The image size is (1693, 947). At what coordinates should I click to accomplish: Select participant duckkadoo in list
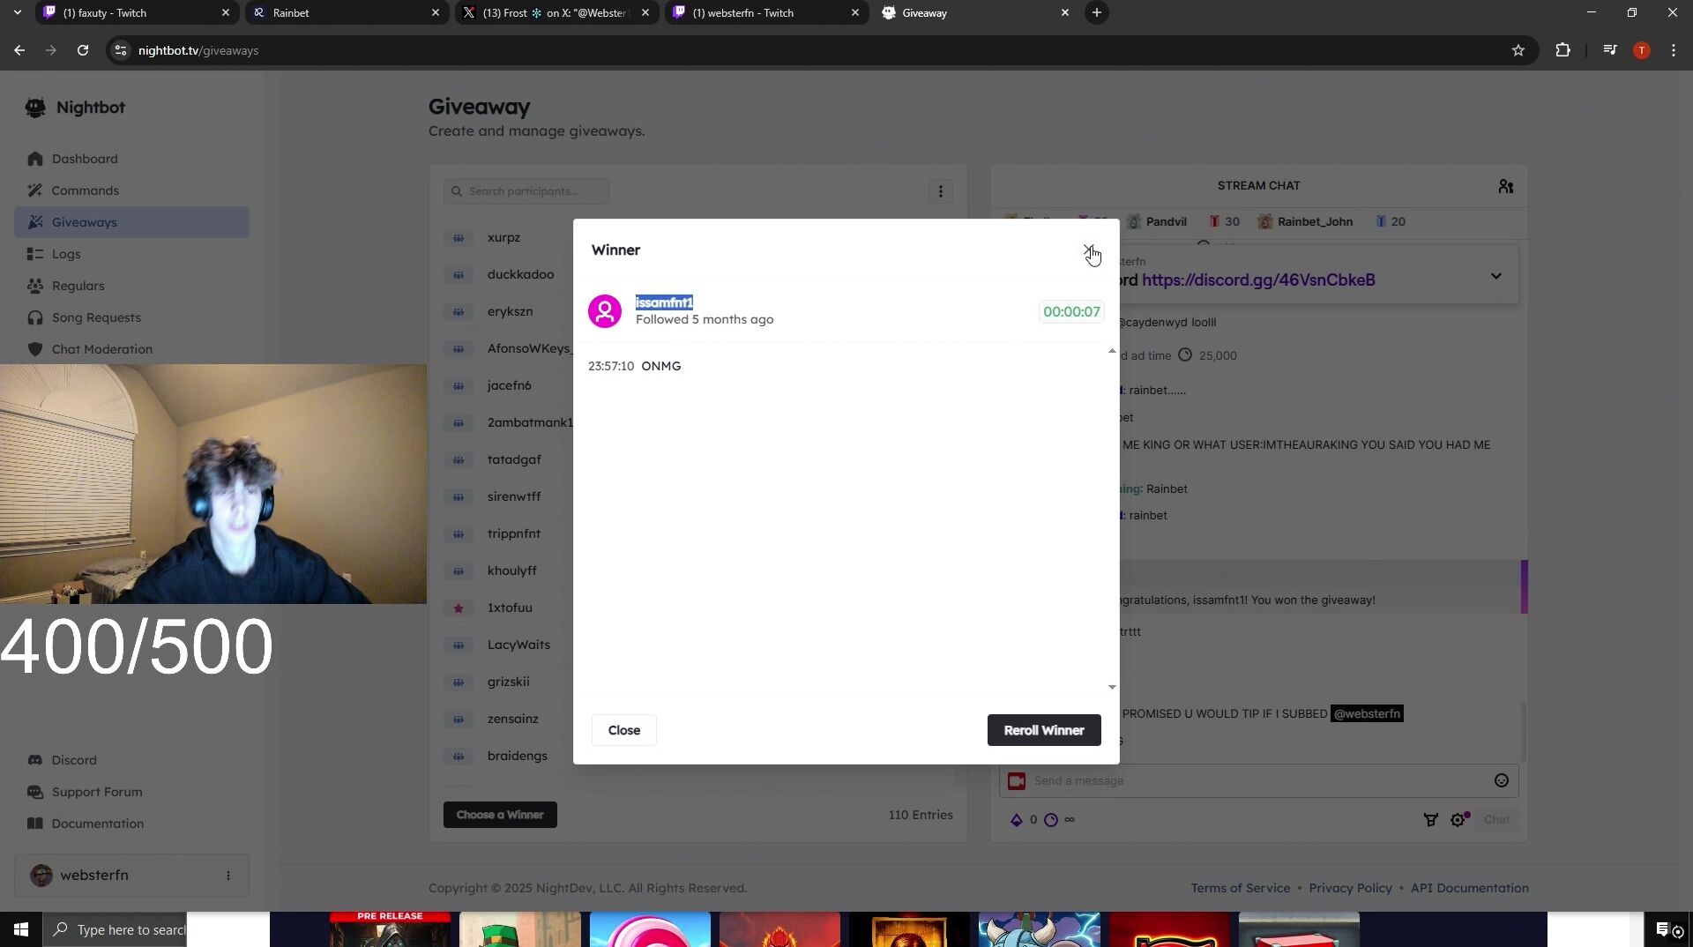[x=520, y=274]
